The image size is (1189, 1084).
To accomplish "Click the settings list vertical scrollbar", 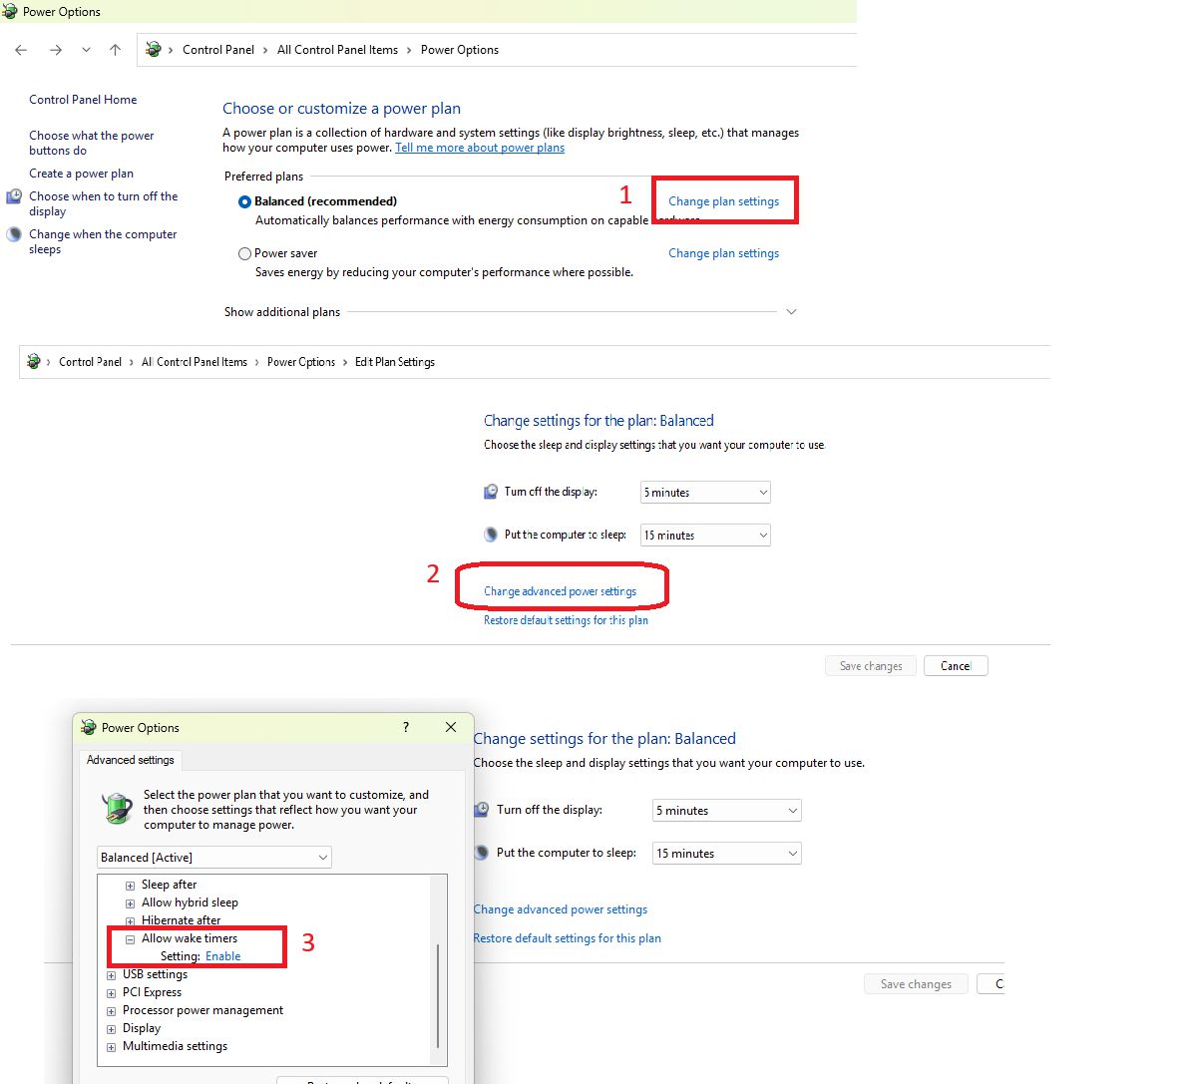I will [x=438, y=997].
